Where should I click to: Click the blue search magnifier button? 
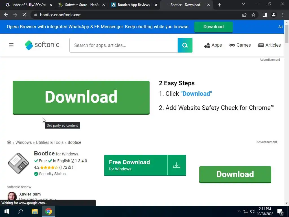pyautogui.click(x=185, y=45)
